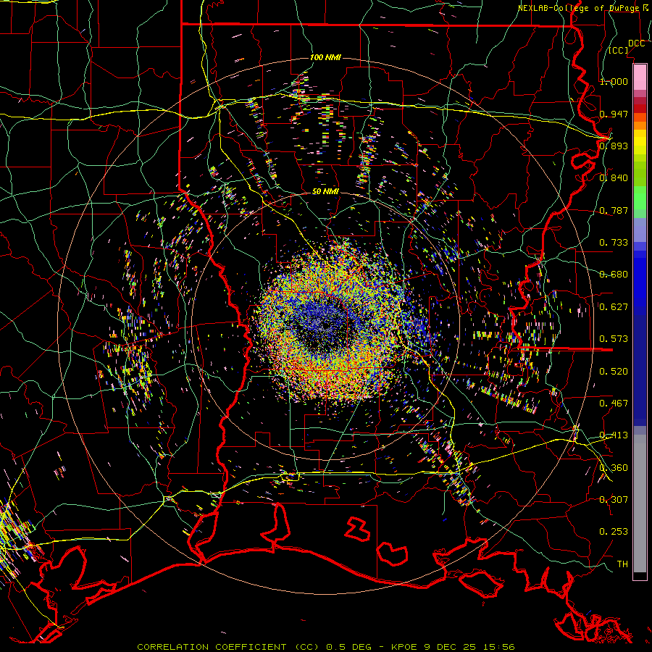652x652 pixels.
Task: Click the 1.000 scale value
Action: (614, 81)
